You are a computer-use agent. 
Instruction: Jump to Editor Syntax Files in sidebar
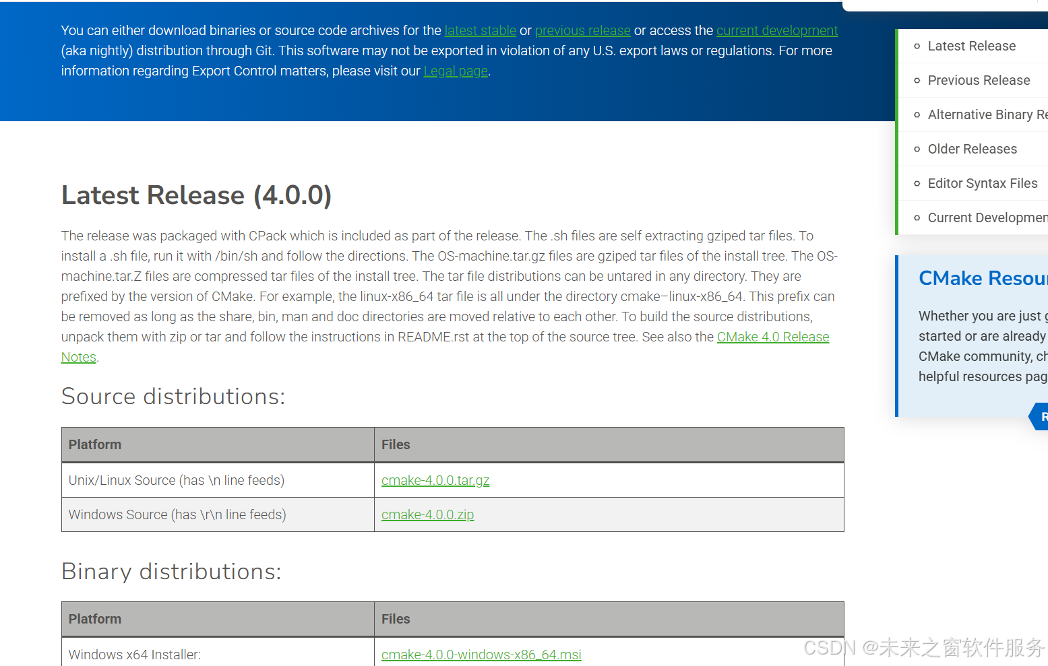pyautogui.click(x=983, y=183)
